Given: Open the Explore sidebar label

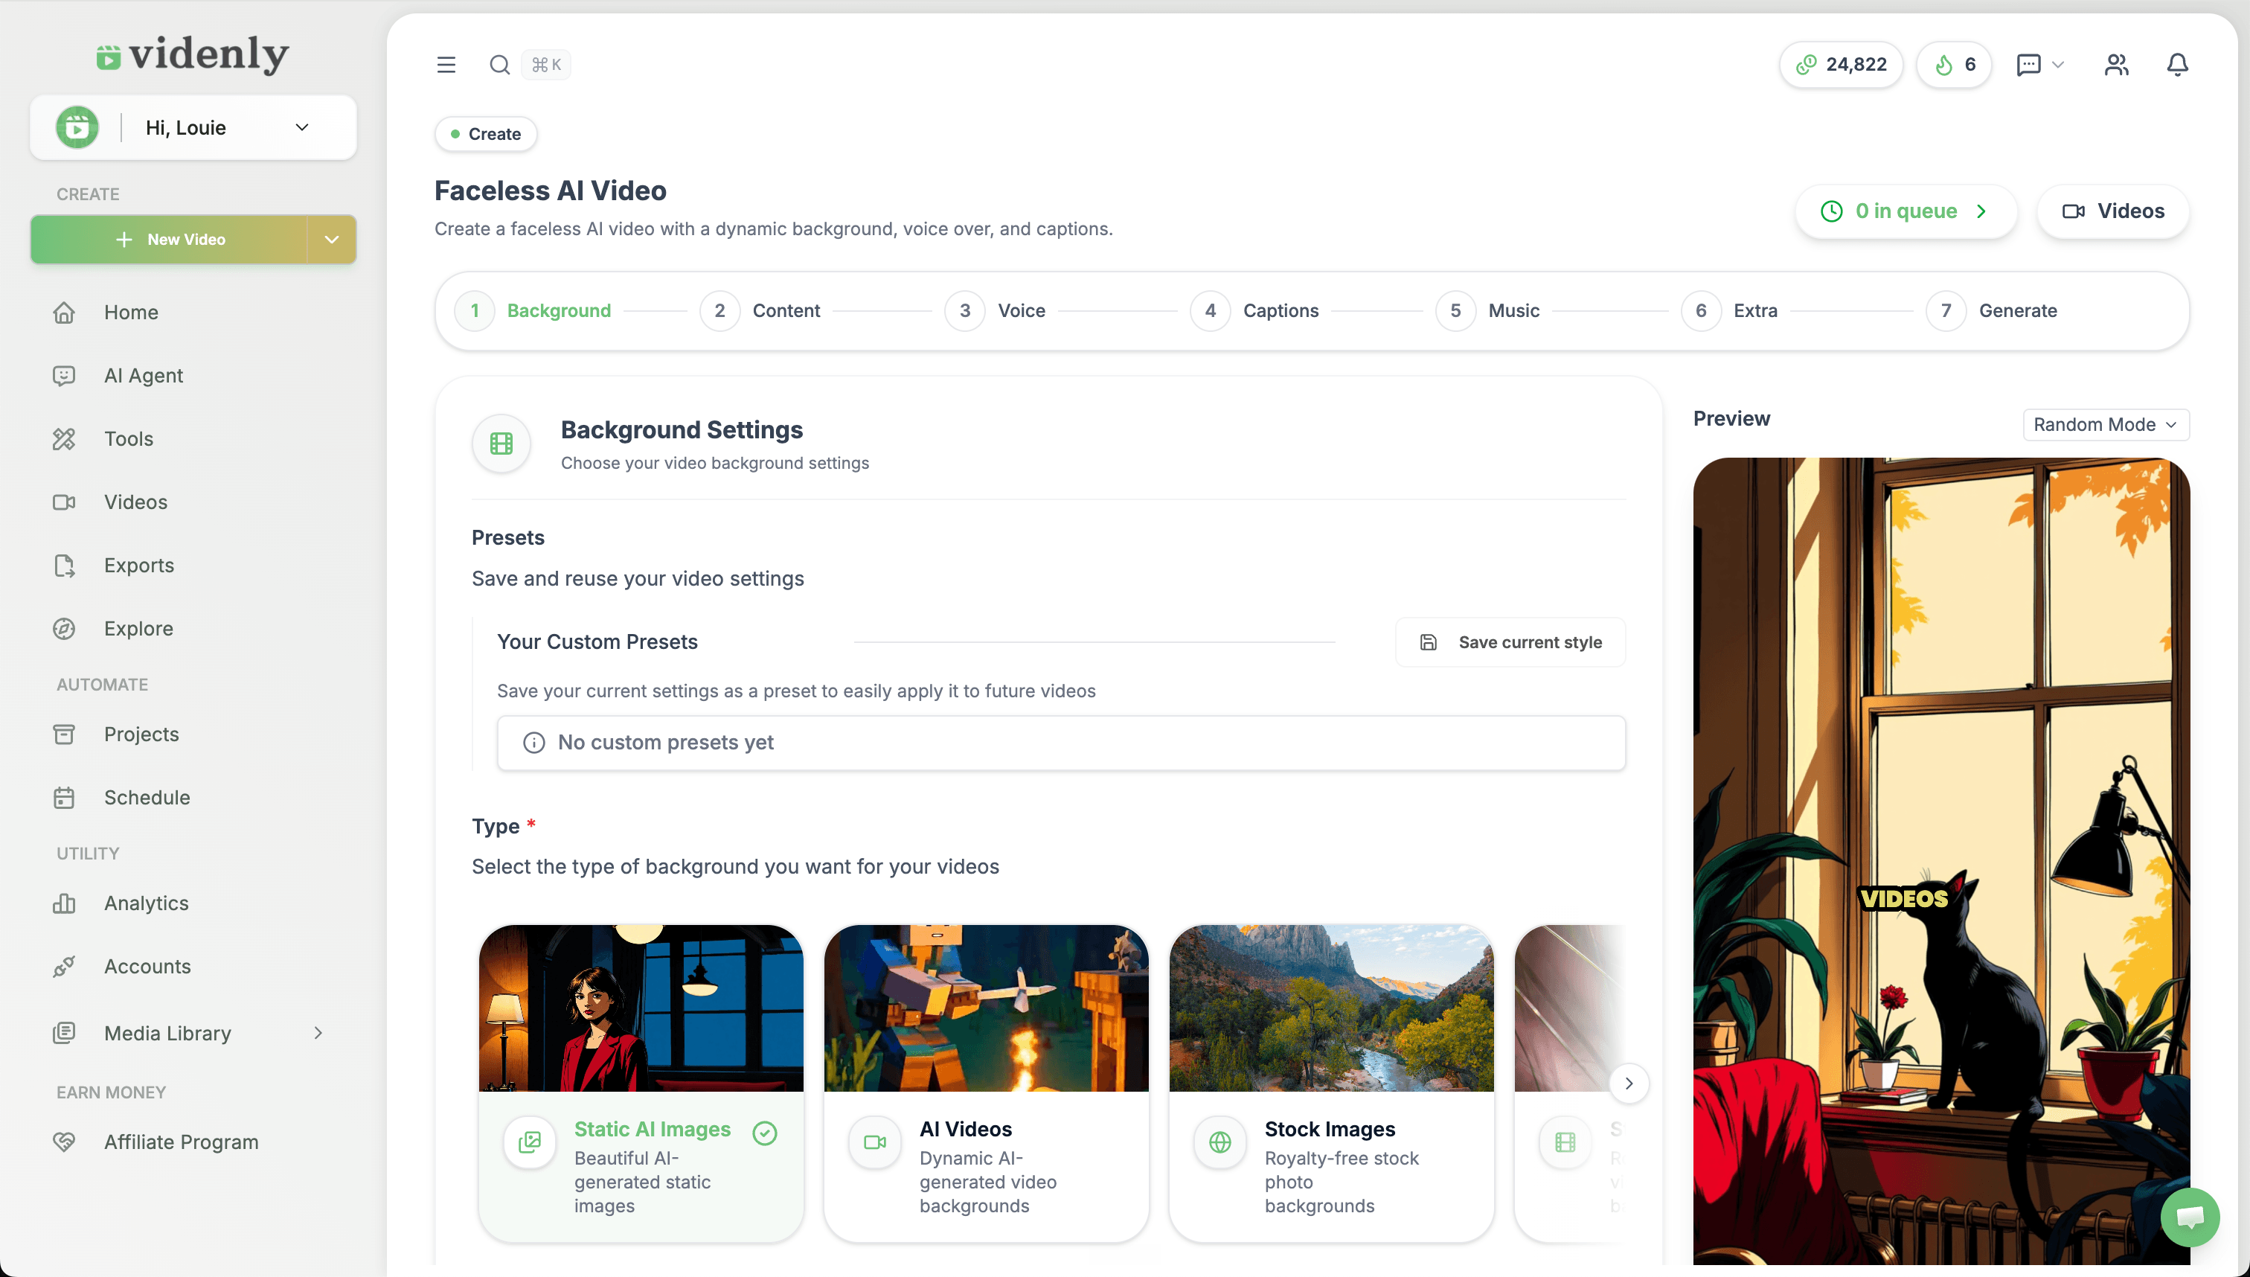Looking at the screenshot, I should (x=138, y=629).
